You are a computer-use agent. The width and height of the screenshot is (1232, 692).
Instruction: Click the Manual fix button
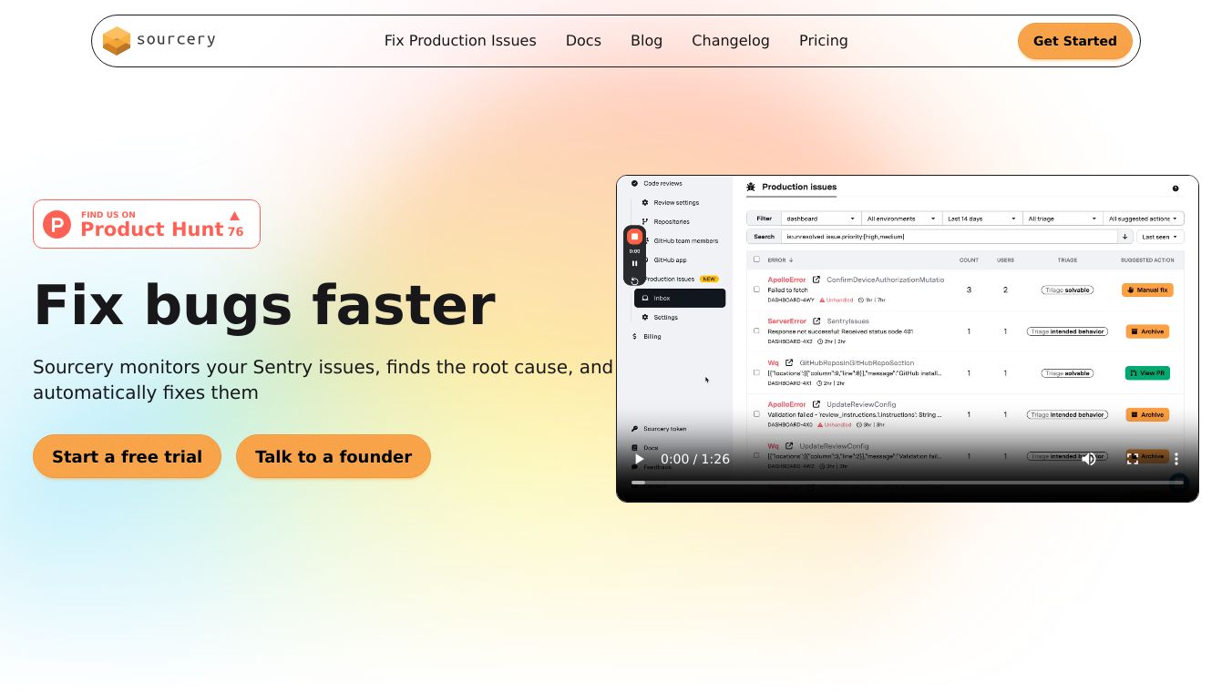[1147, 290]
